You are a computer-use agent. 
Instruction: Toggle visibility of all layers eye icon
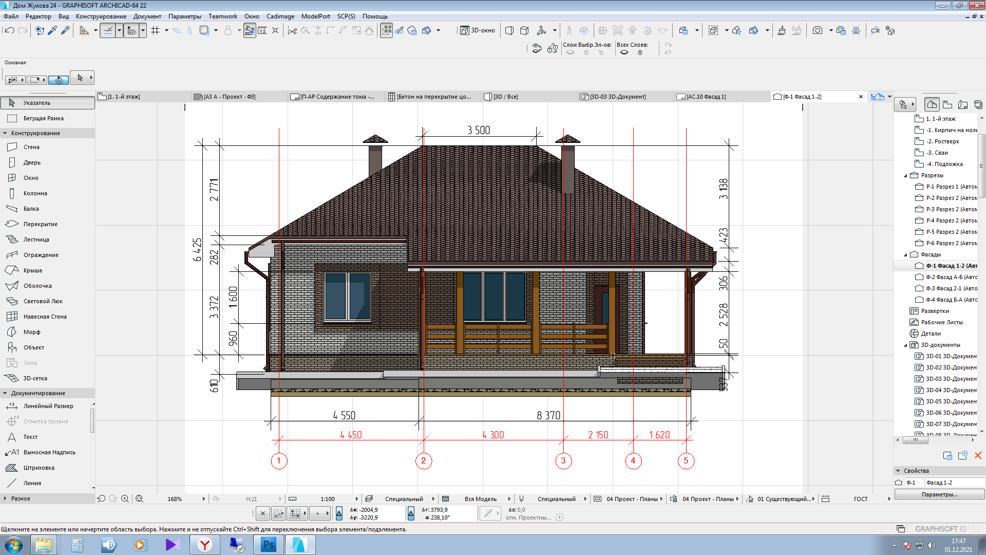point(624,52)
